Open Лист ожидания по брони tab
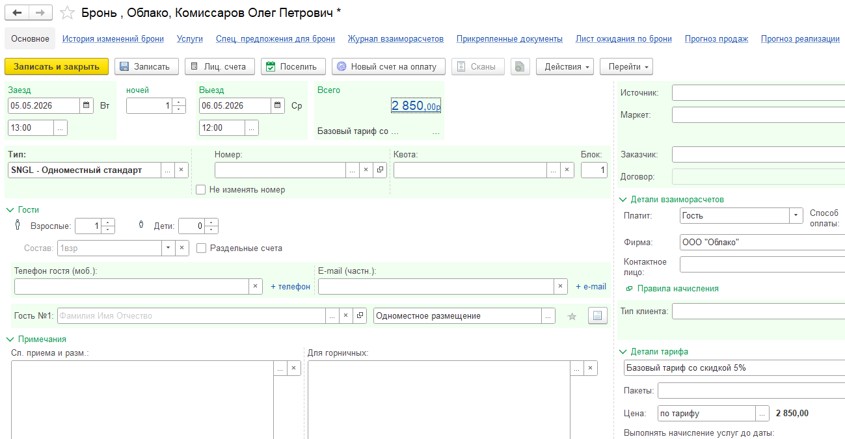This screenshot has height=439, width=845. [x=624, y=38]
